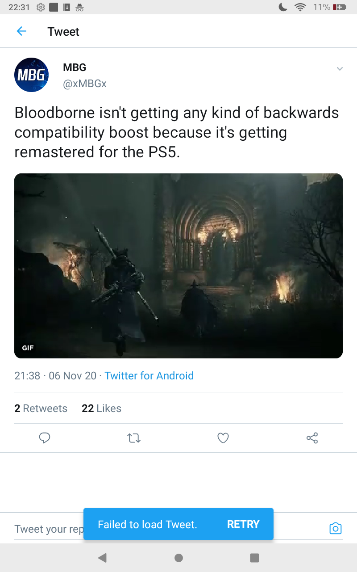Open Twitter for Android source link
This screenshot has width=357, height=572.
click(x=149, y=376)
